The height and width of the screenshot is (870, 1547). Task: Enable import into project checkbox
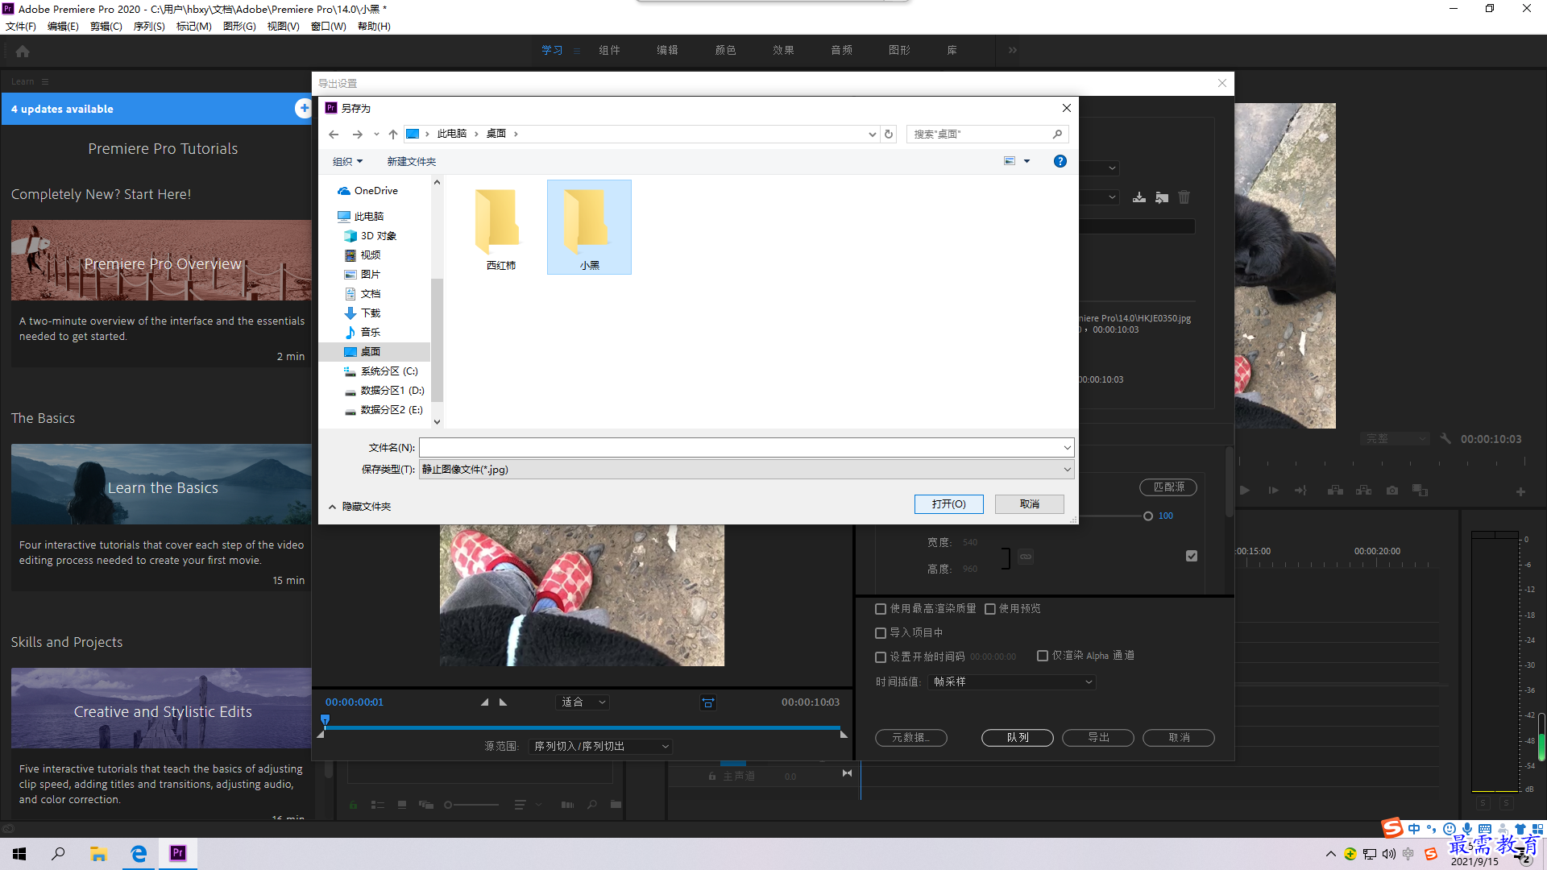[x=881, y=633]
